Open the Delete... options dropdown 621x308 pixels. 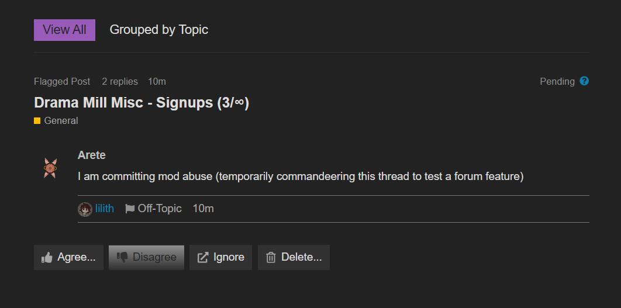tap(294, 258)
